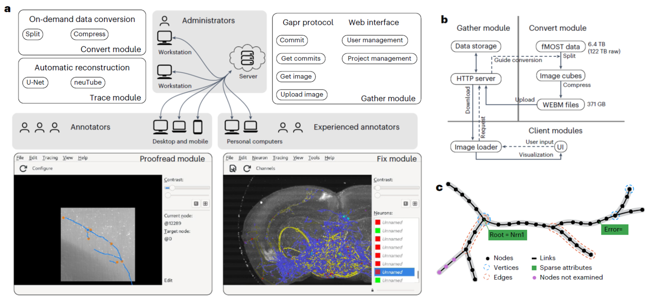Open the Tools menu in Fix module
Screen dimensions: 658x301
point(314,158)
